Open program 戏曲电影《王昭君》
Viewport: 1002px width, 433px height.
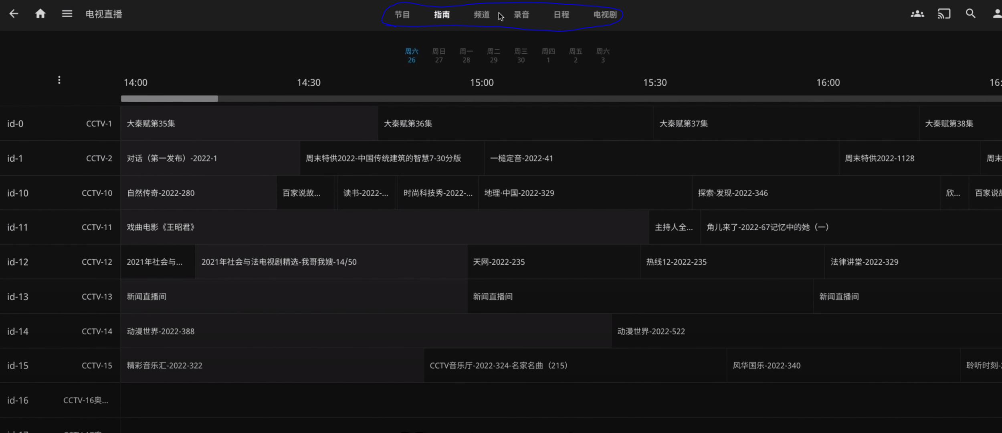385,228
